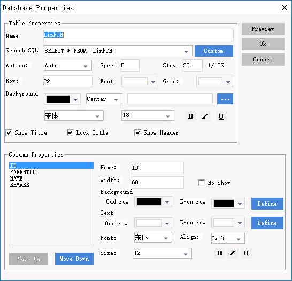This screenshot has height=281, width=292.
Task: Toggle underline in Column Properties section
Action: tap(246, 253)
